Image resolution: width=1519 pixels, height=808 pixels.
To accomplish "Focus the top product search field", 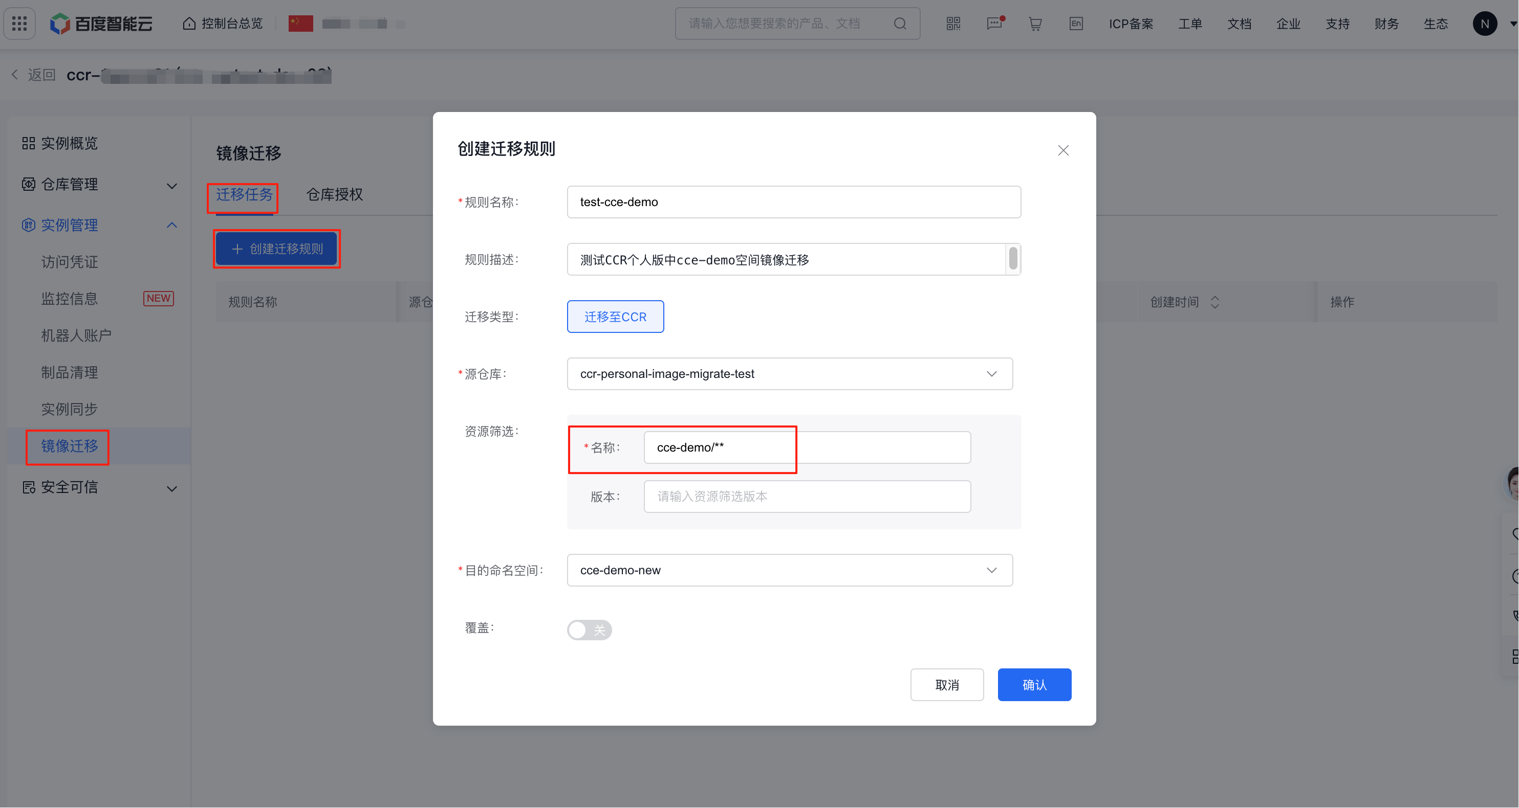I will (x=797, y=24).
